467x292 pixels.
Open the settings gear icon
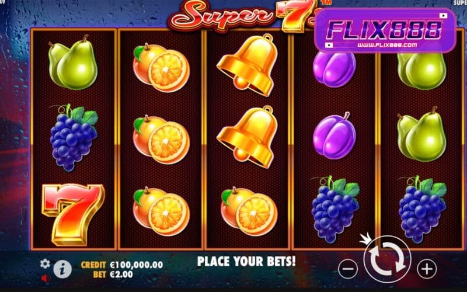pyautogui.click(x=45, y=264)
